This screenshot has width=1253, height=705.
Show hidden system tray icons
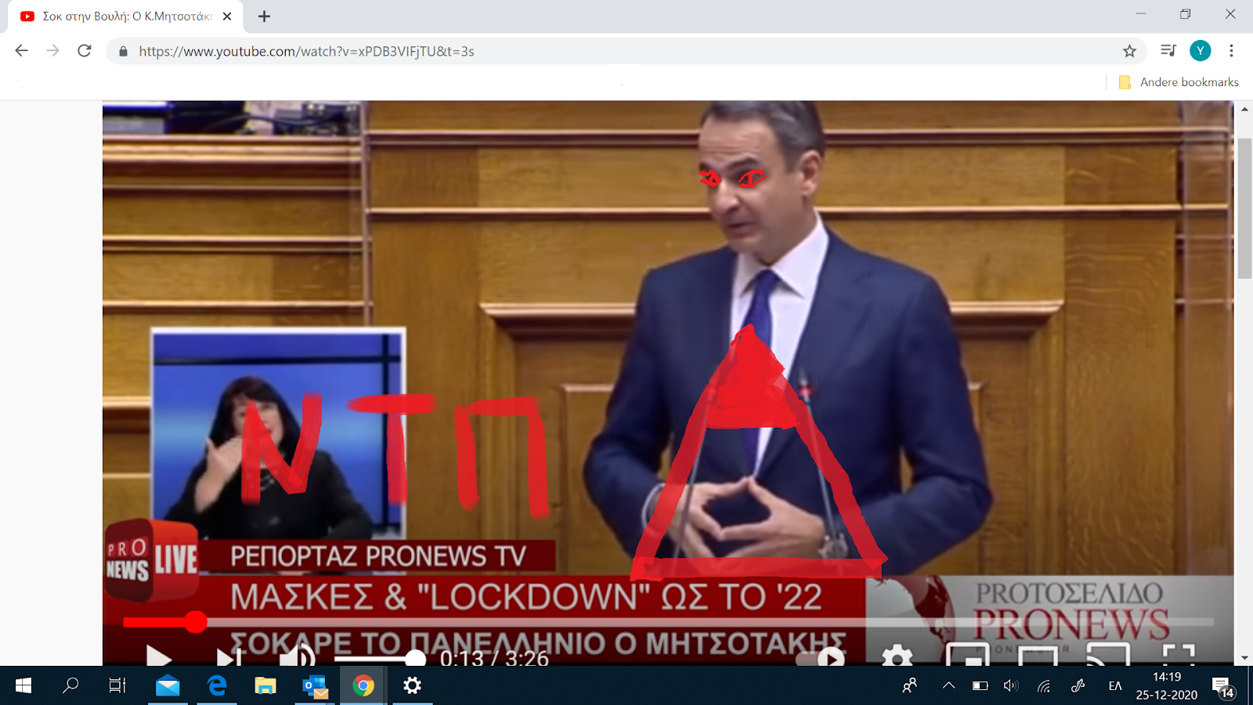tap(948, 685)
